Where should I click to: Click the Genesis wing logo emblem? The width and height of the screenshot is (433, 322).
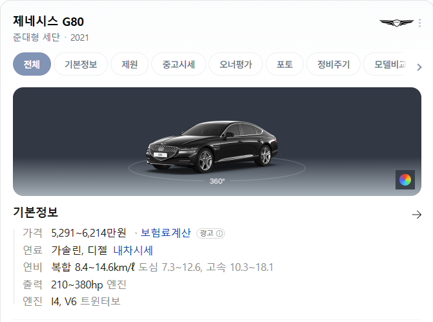click(x=397, y=23)
